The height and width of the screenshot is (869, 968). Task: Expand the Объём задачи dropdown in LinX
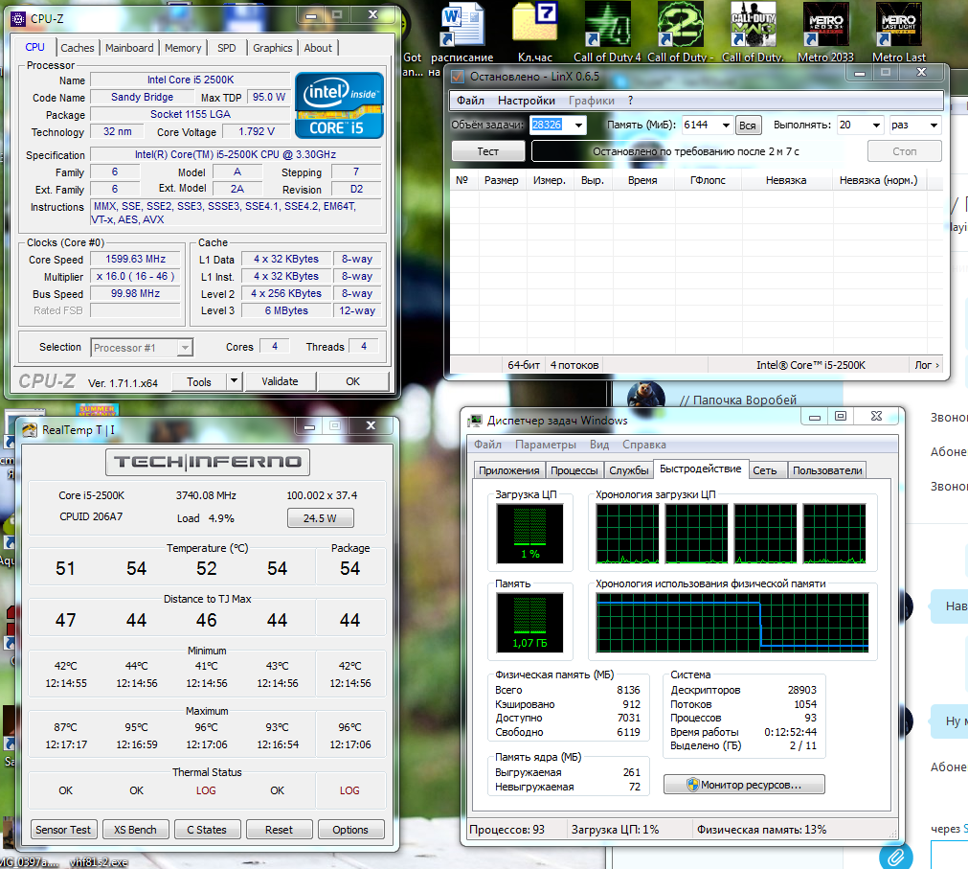pos(578,125)
